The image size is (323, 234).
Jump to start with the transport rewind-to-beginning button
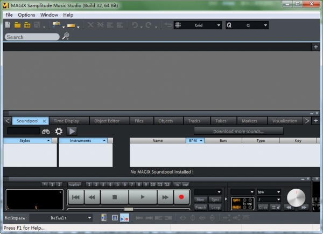point(76,197)
